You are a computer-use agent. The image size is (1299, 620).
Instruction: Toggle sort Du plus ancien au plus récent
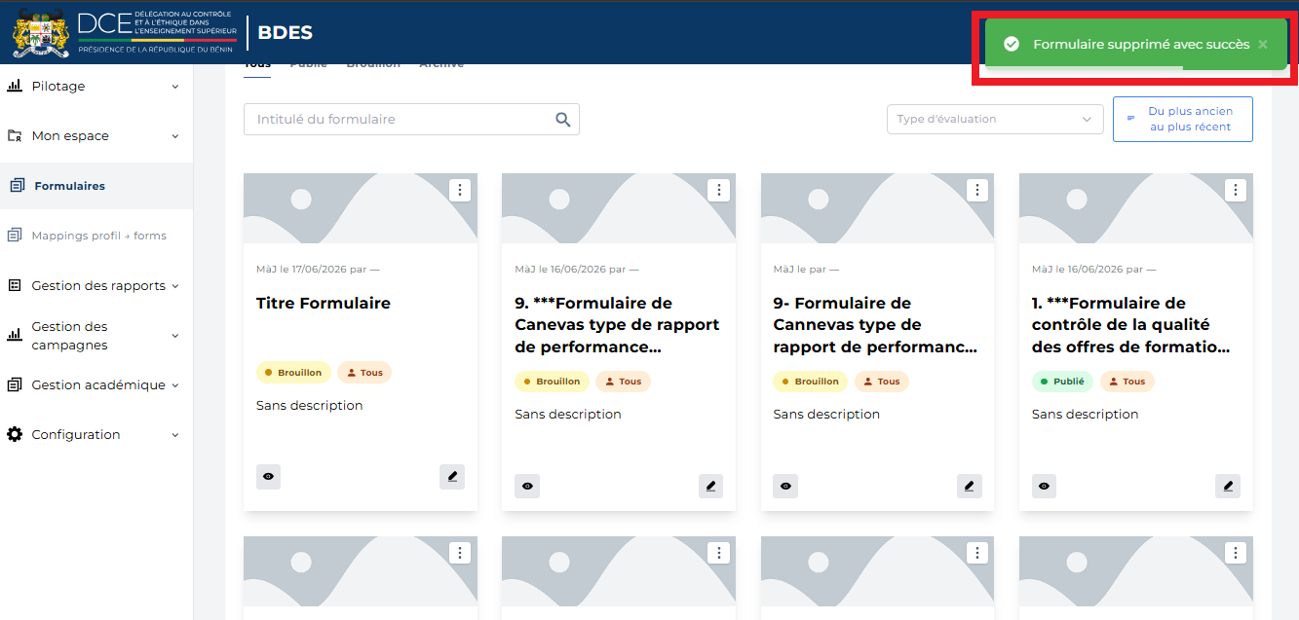pos(1183,119)
